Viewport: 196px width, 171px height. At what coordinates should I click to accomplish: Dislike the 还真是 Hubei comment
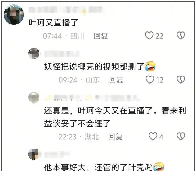[181, 136]
